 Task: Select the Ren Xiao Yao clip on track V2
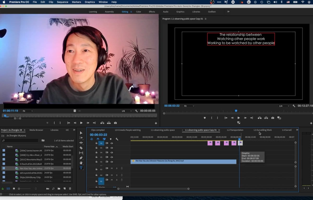pos(183,162)
